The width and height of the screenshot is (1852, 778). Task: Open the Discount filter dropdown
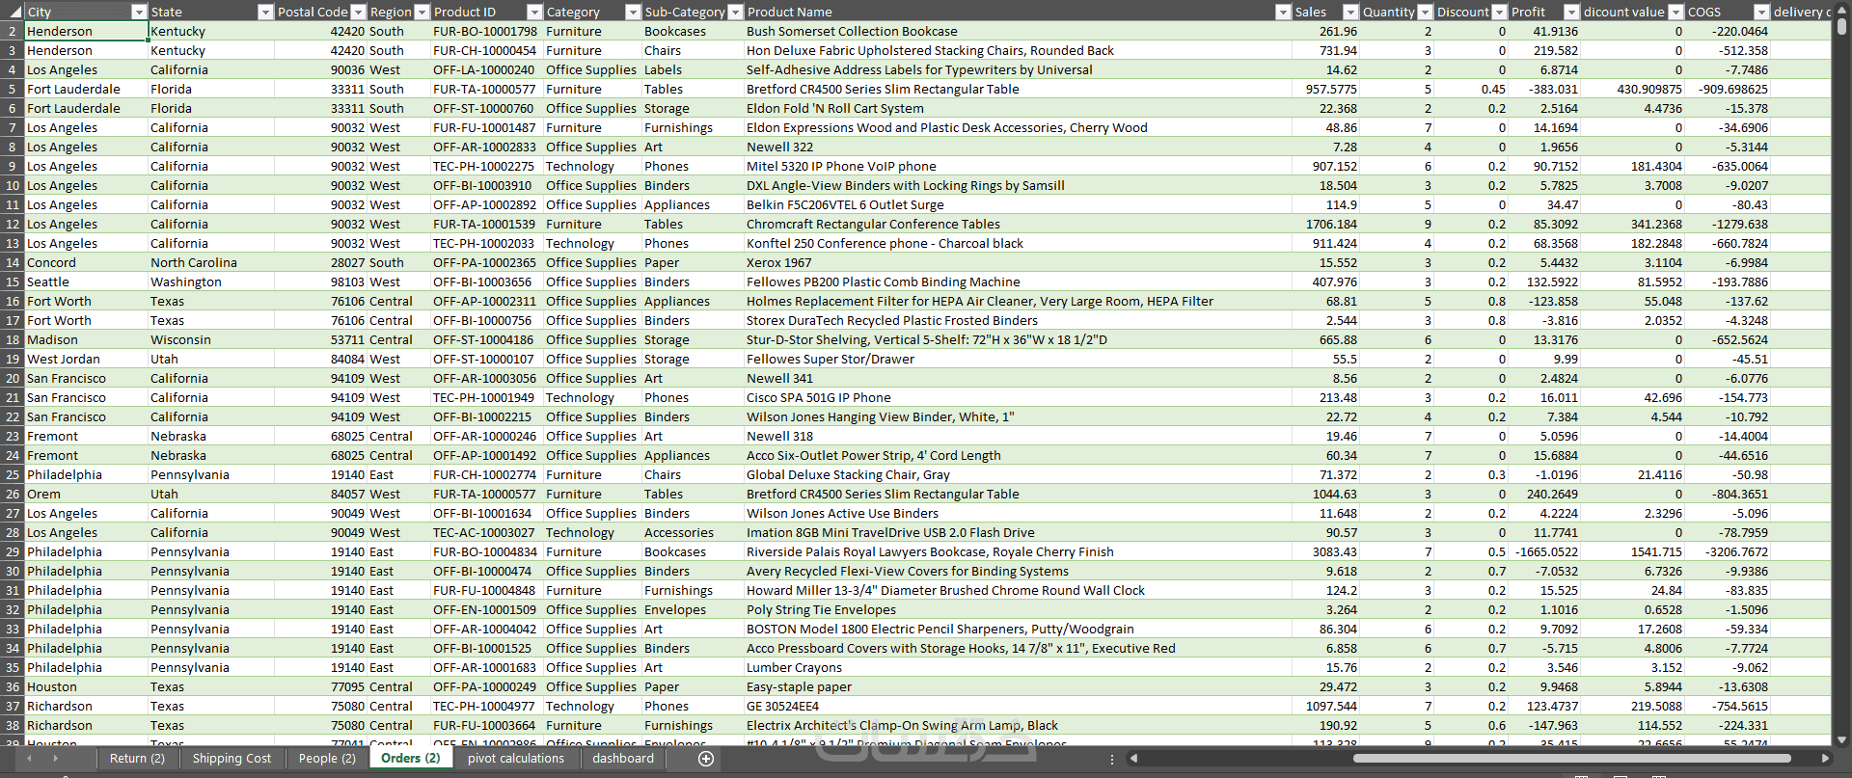click(x=1498, y=12)
